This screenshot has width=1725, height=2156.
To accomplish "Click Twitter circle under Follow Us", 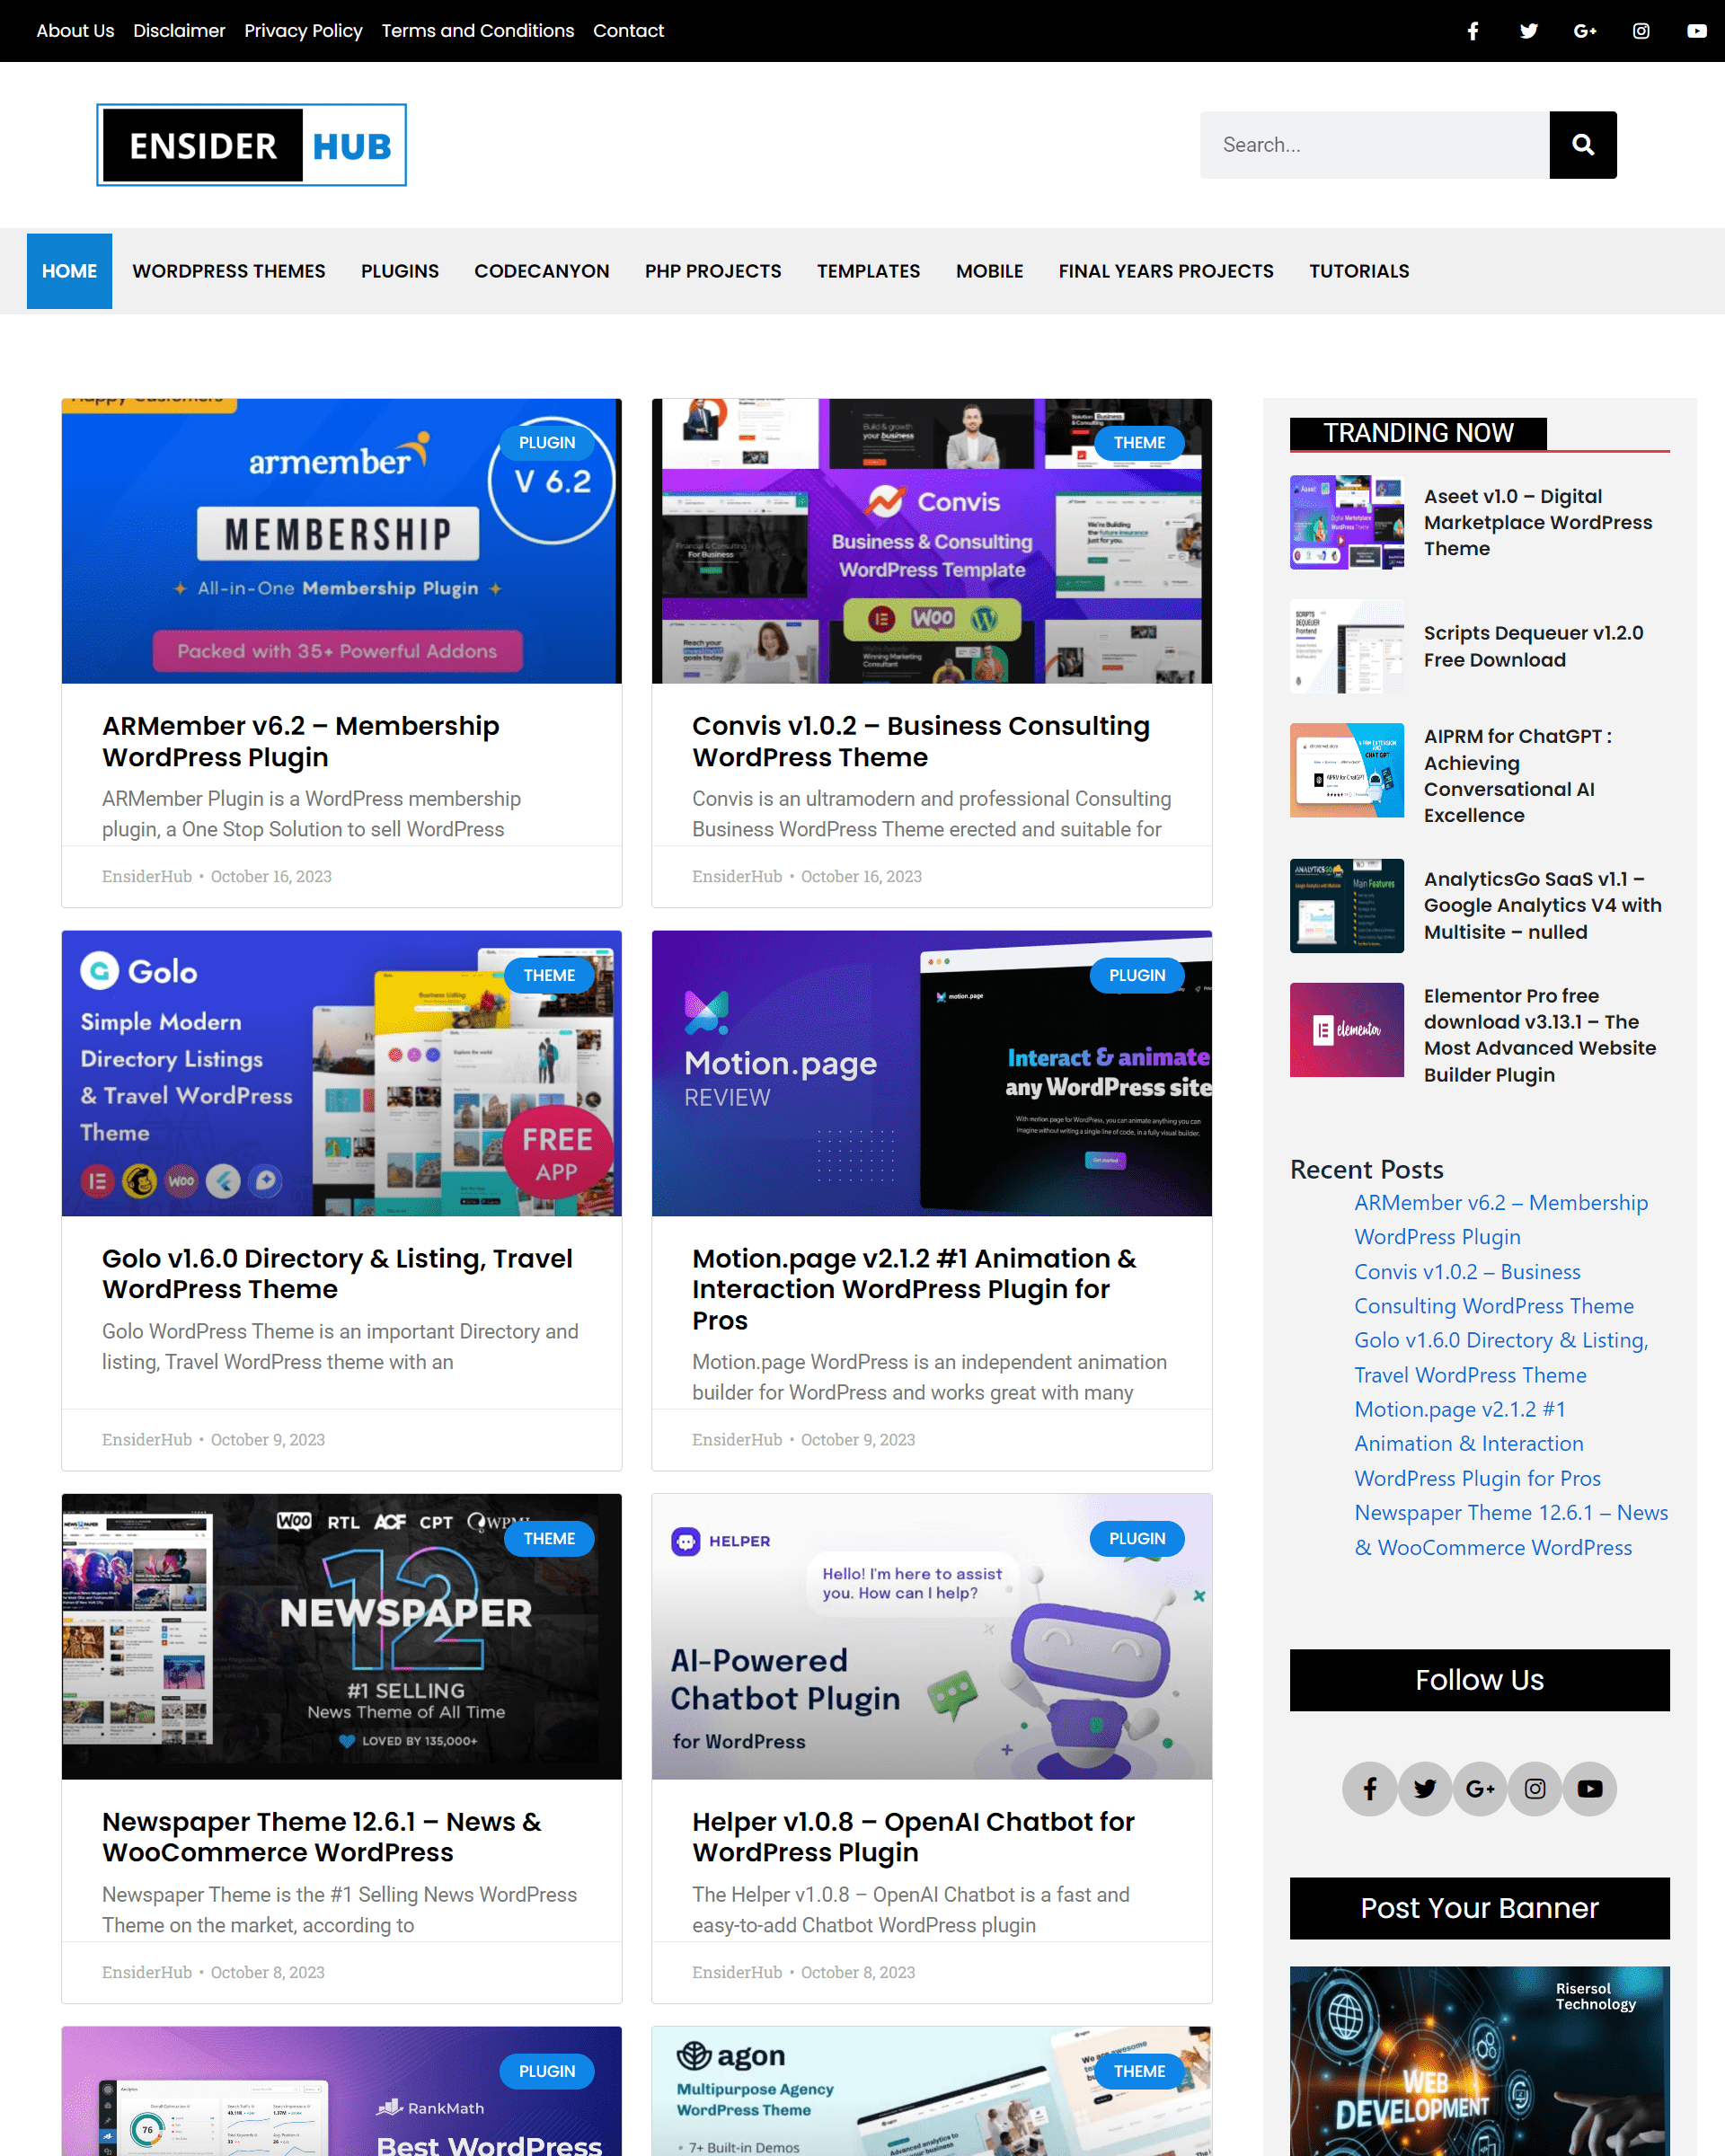I will [x=1425, y=1789].
